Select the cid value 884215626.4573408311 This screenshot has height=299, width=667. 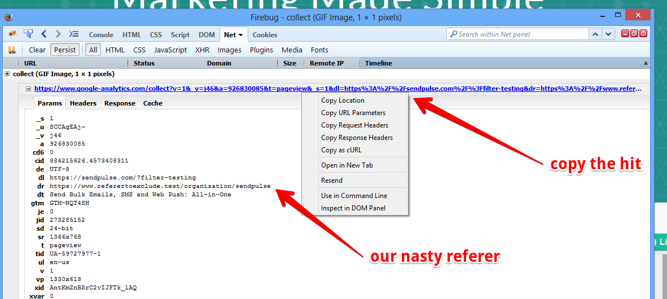(89, 161)
